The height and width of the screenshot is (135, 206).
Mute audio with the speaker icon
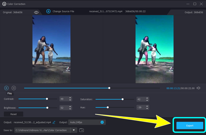tap(198, 88)
